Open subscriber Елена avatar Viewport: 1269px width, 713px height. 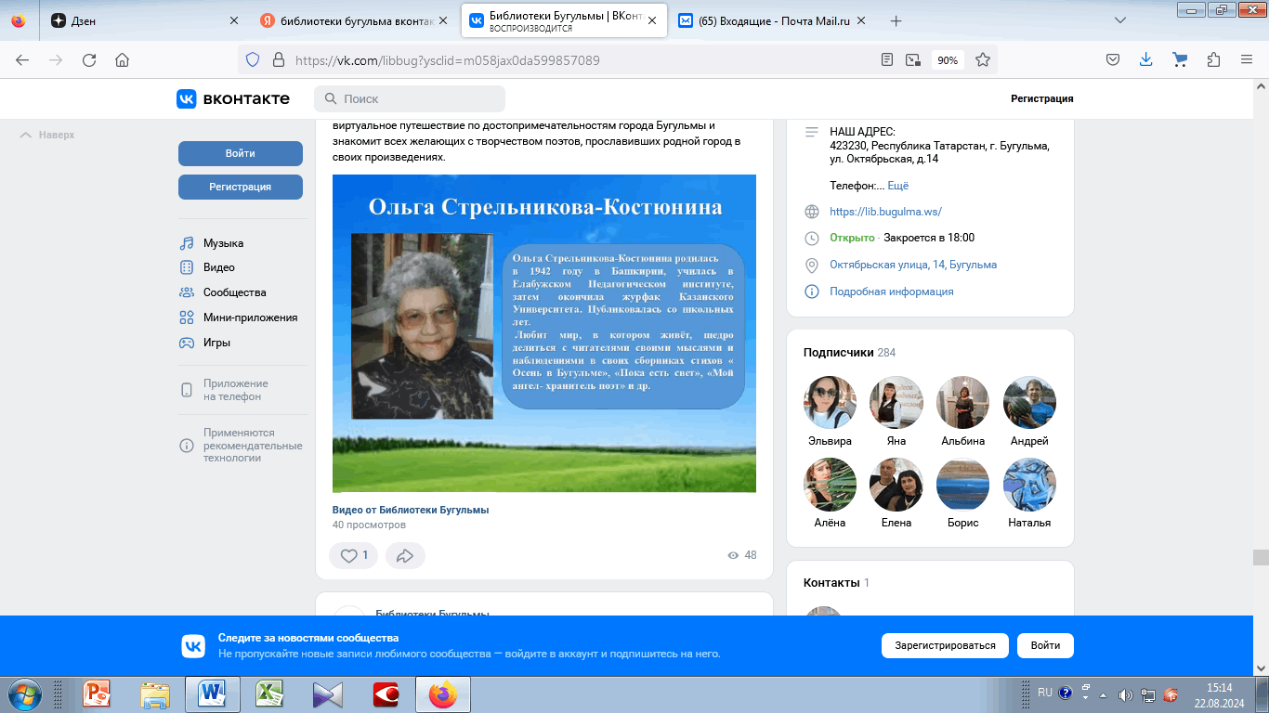(x=896, y=484)
